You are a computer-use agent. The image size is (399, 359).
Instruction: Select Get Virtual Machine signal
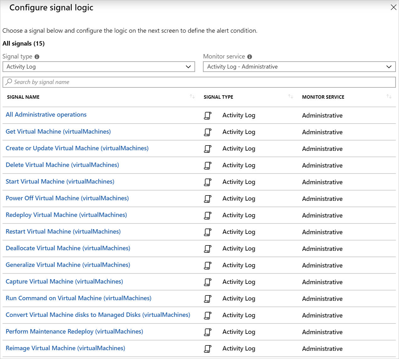(58, 132)
